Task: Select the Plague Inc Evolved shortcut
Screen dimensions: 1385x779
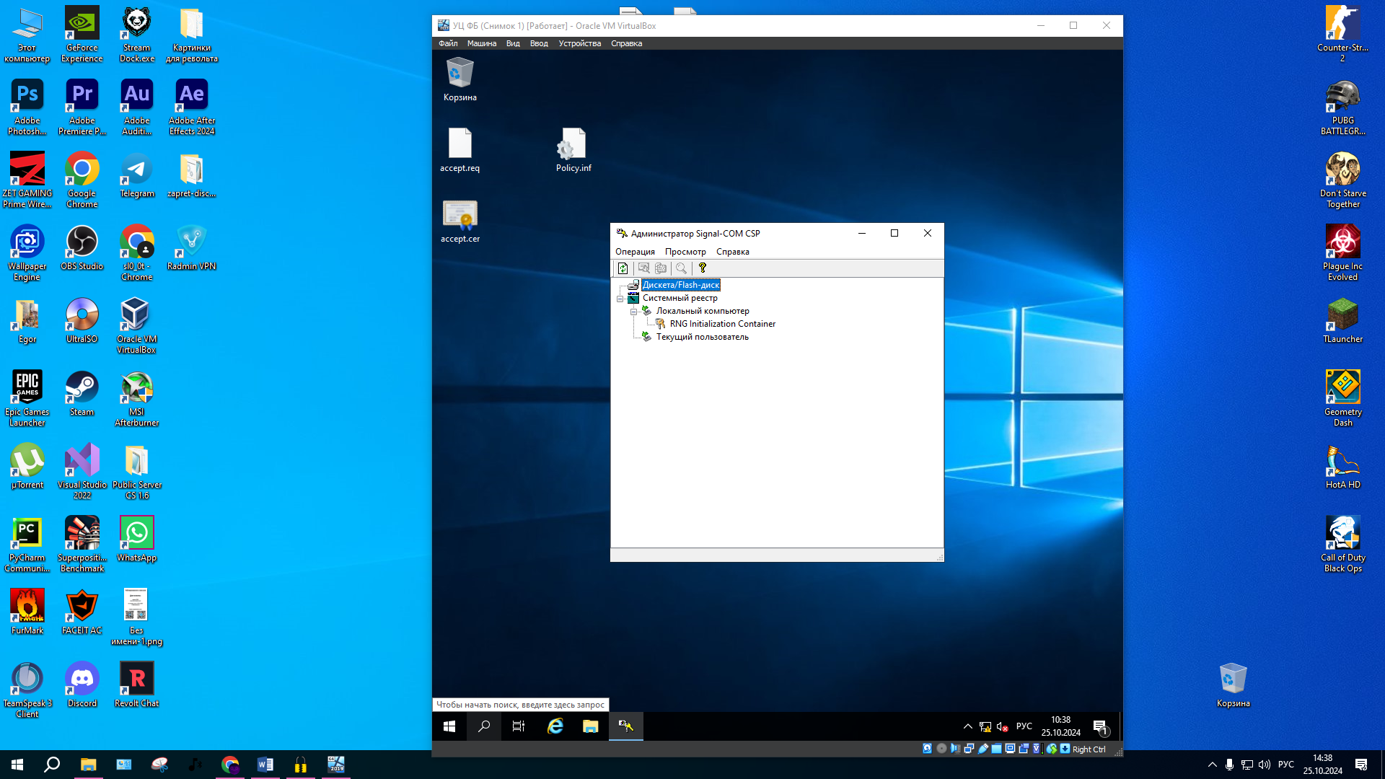Action: (1343, 253)
